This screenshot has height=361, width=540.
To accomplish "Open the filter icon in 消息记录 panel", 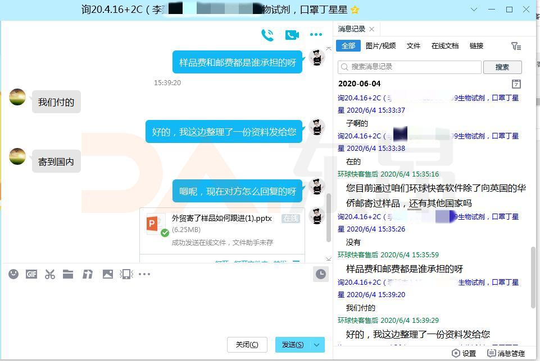I will point(517,45).
